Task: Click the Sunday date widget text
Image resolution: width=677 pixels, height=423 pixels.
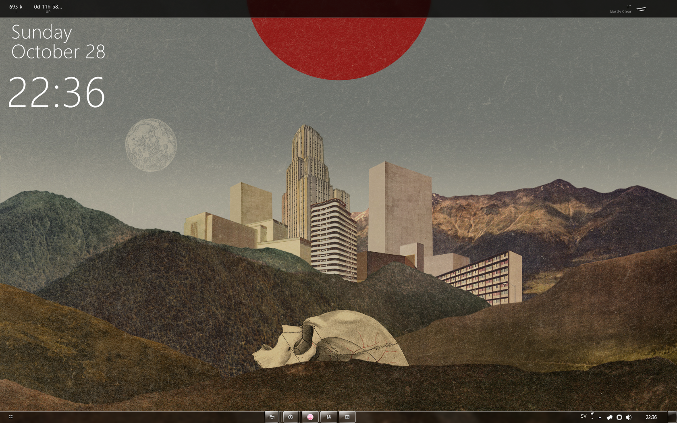Action: coord(42,33)
